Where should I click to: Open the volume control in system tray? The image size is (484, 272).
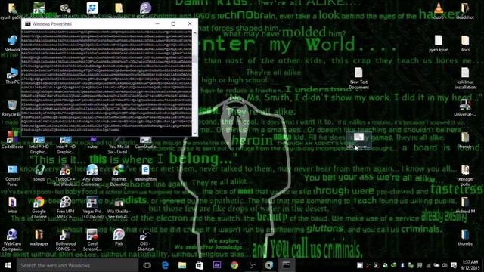tap(445, 265)
